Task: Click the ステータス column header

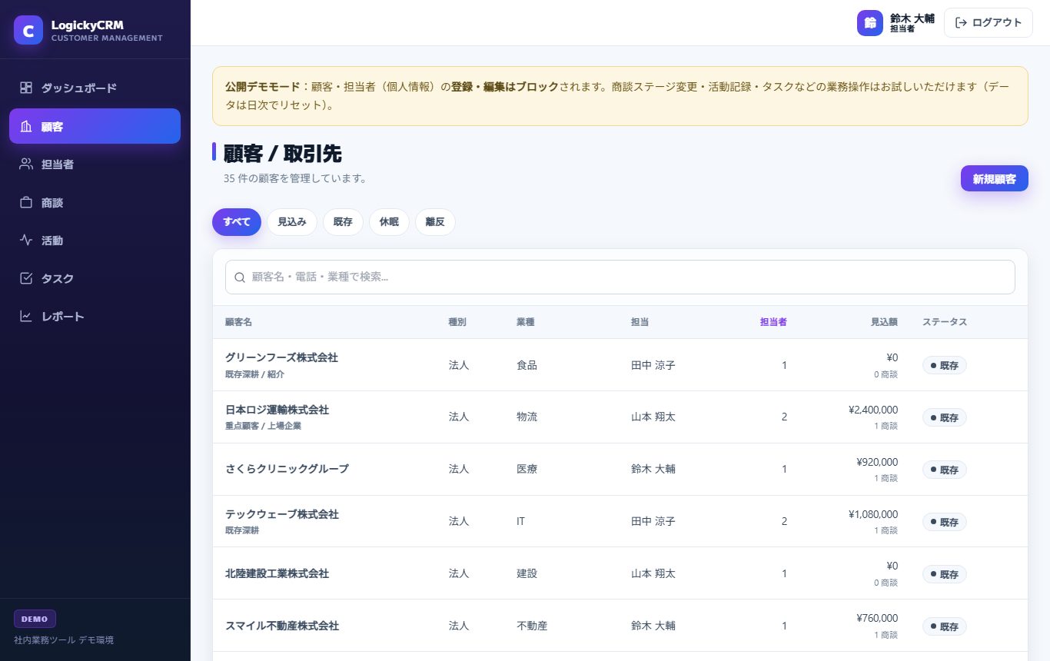Action: pos(945,322)
